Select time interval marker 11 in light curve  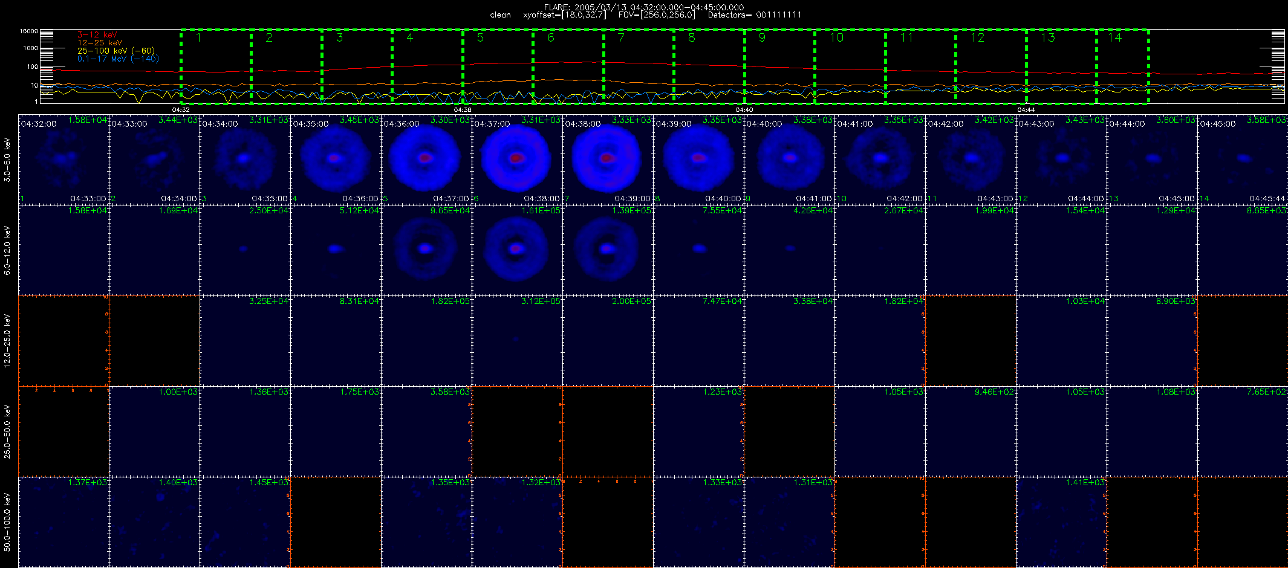click(x=906, y=37)
